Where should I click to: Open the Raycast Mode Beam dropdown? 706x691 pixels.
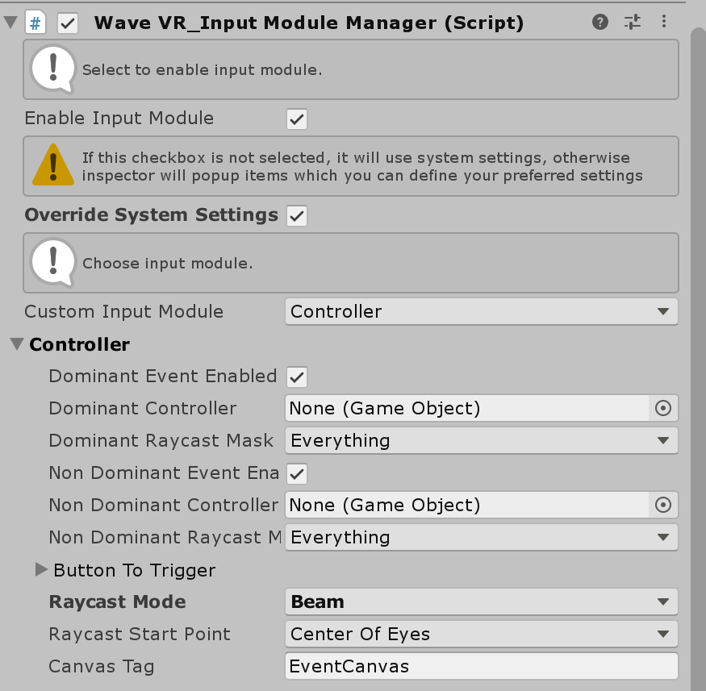(x=482, y=602)
